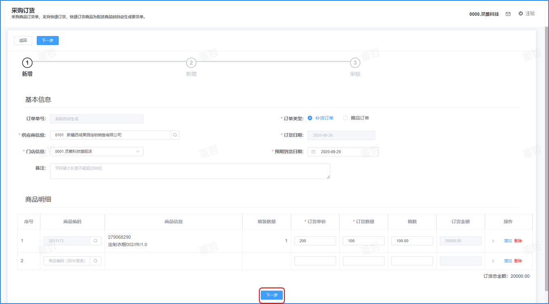The height and width of the screenshot is (304, 549).
Task: Click the power icon beside 注销
Action: point(521,13)
